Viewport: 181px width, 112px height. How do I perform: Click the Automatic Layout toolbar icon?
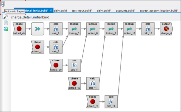pos(3,5)
